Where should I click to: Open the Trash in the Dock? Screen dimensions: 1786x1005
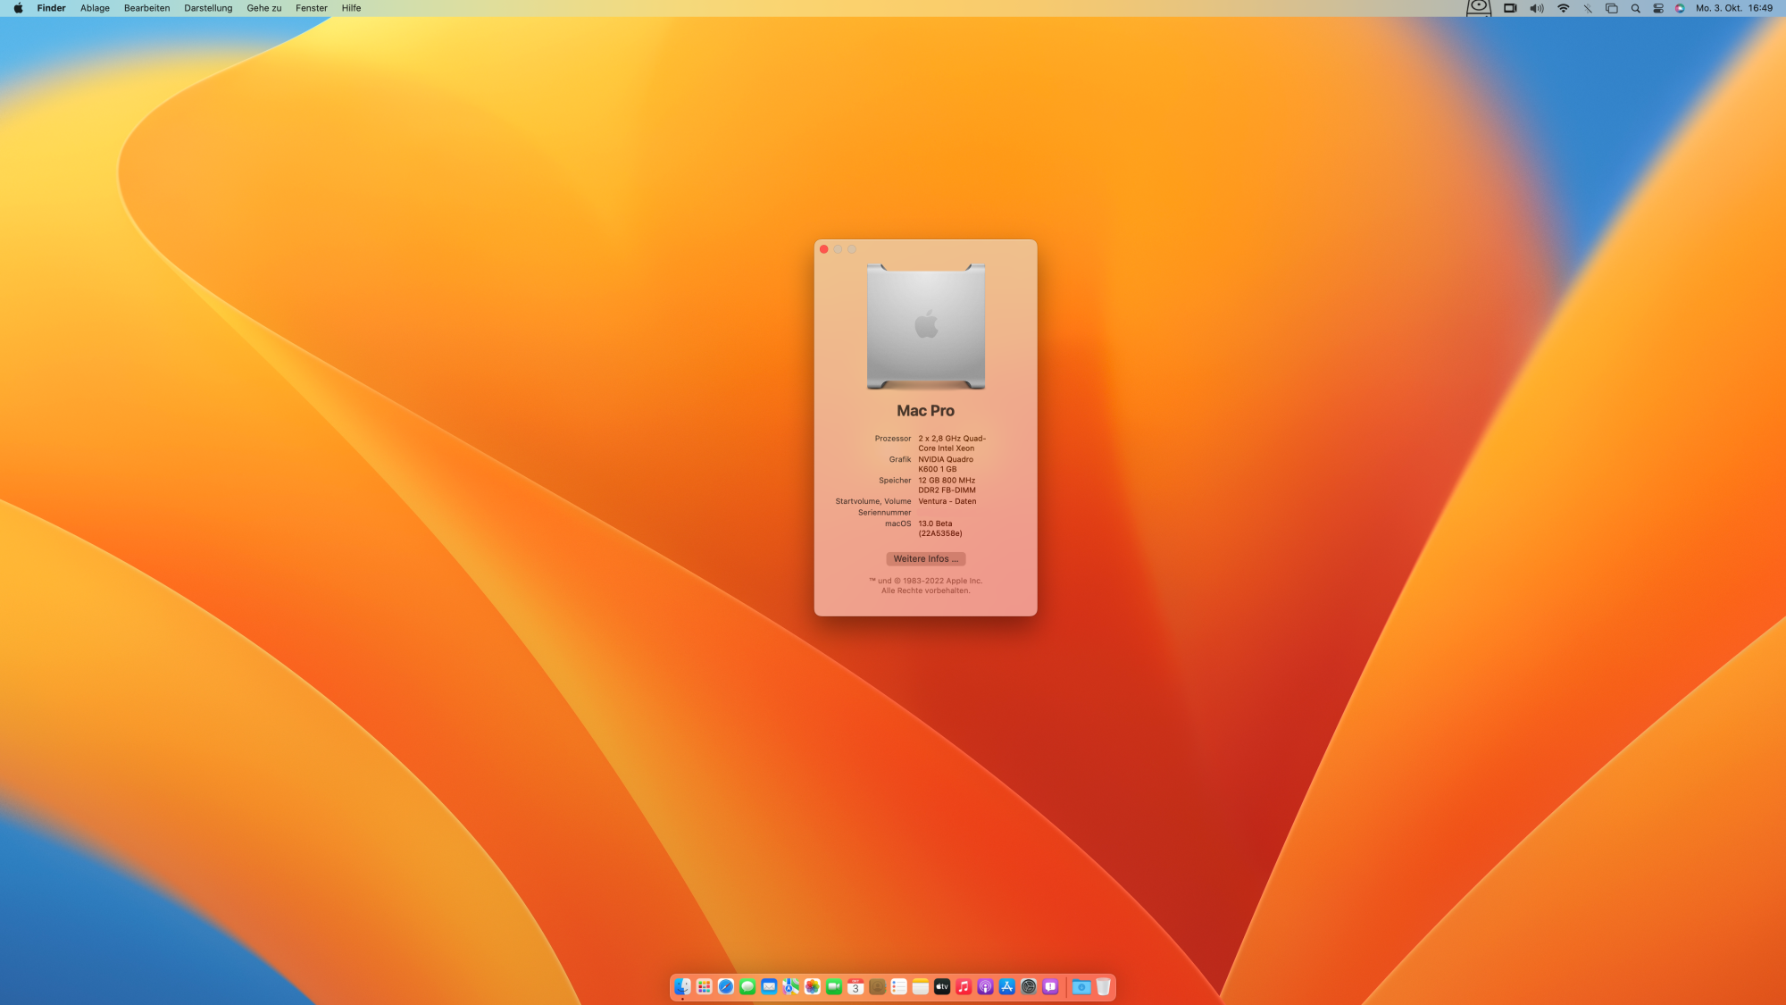point(1104,986)
